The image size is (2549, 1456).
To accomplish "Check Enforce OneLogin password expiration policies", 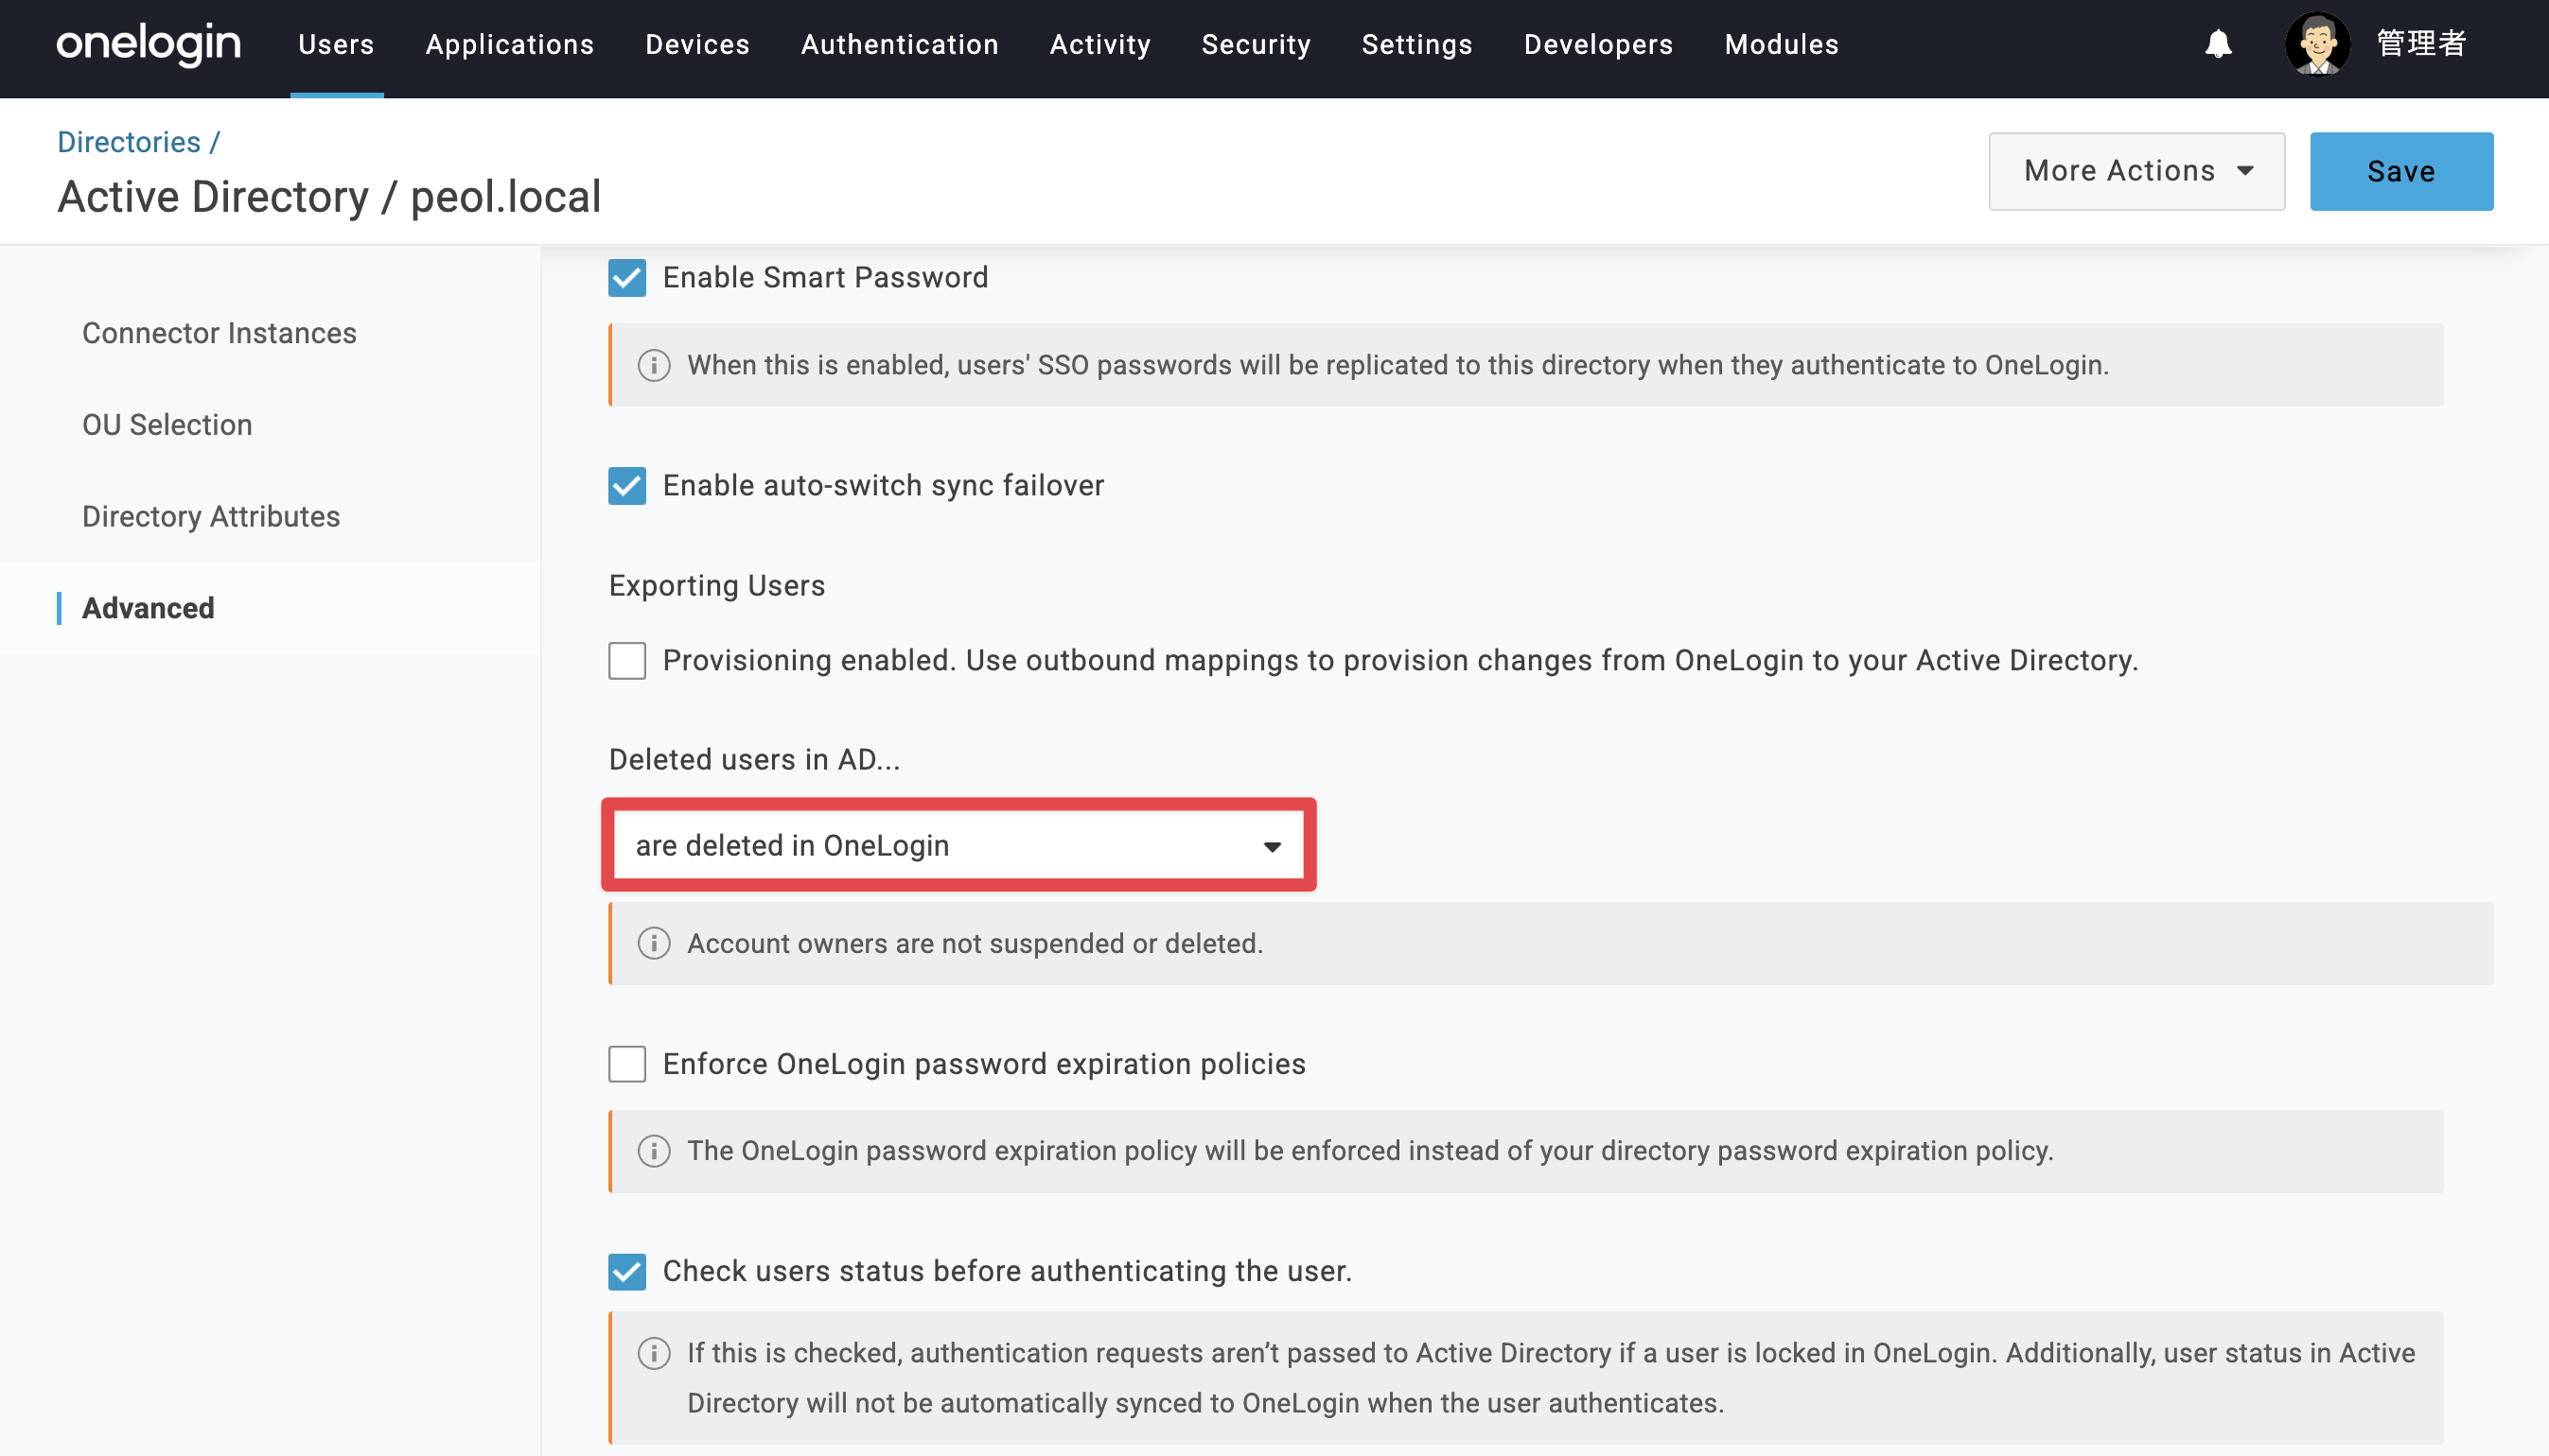I will pyautogui.click(x=627, y=1064).
